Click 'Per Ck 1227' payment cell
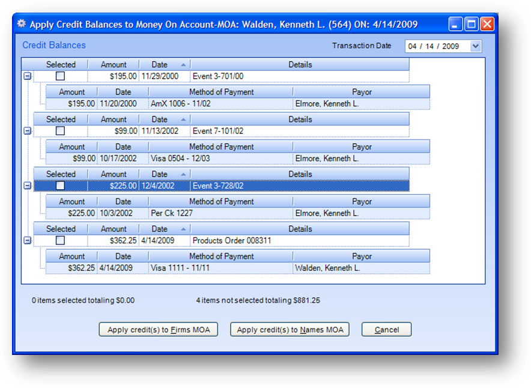The height and width of the screenshot is (388, 531). 221,213
